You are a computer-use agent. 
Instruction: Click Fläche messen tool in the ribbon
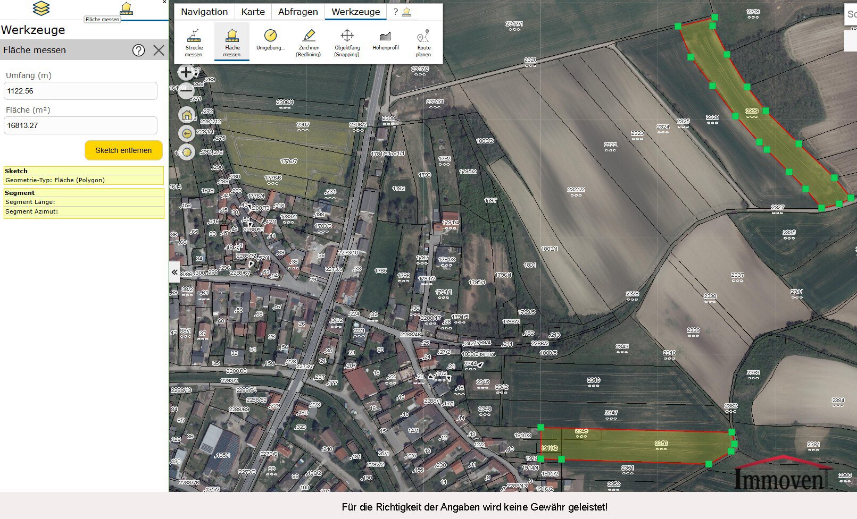[x=232, y=42]
